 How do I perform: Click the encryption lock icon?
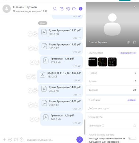135,126
